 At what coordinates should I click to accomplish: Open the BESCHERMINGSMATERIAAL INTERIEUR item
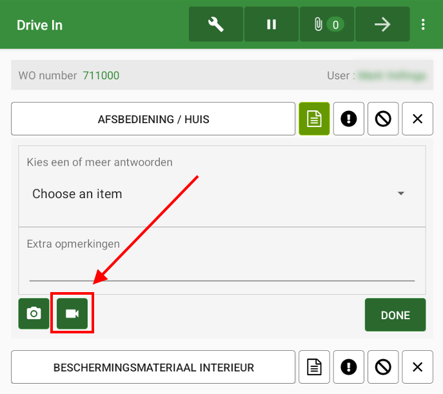153,367
